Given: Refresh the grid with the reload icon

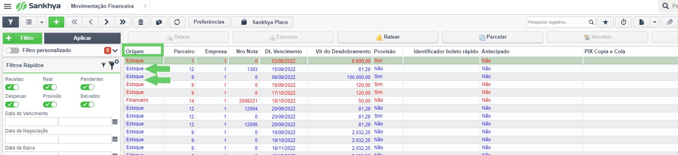Looking at the screenshot, I should point(177,22).
